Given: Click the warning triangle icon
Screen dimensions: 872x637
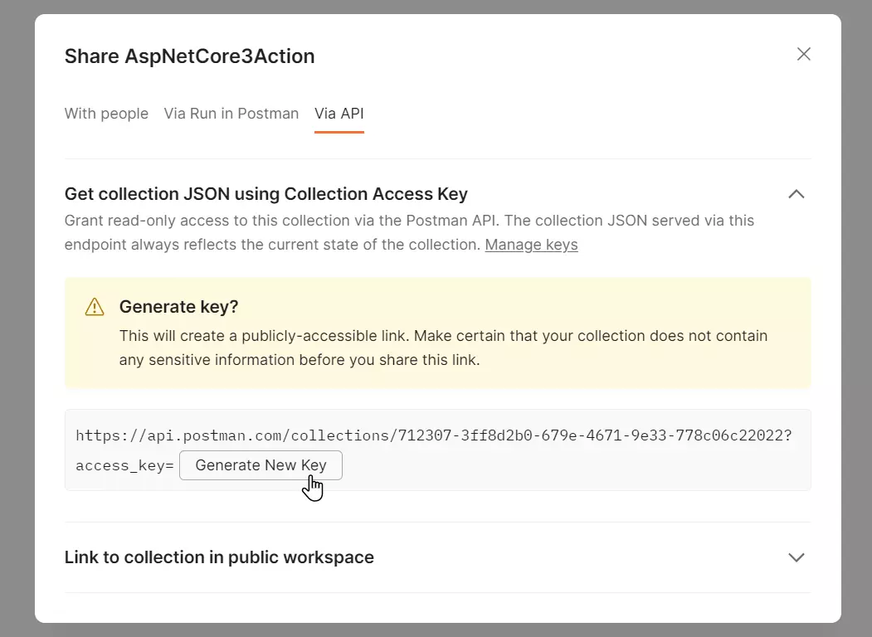Looking at the screenshot, I should click(x=95, y=307).
